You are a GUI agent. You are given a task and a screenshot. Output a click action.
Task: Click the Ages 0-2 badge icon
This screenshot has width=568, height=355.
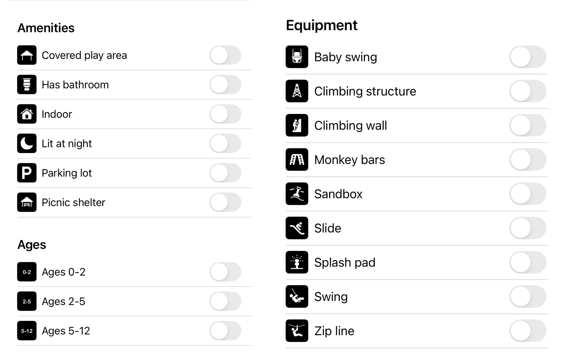coord(27,272)
